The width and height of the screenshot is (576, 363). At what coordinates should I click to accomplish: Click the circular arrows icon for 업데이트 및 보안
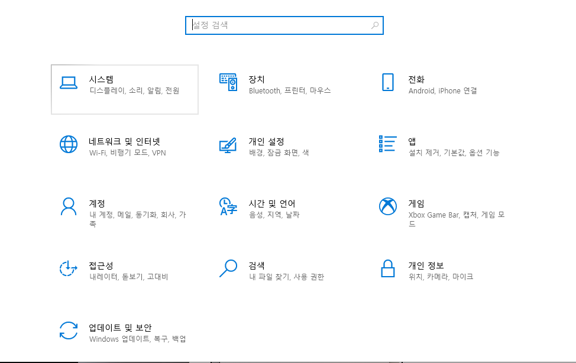click(x=69, y=330)
